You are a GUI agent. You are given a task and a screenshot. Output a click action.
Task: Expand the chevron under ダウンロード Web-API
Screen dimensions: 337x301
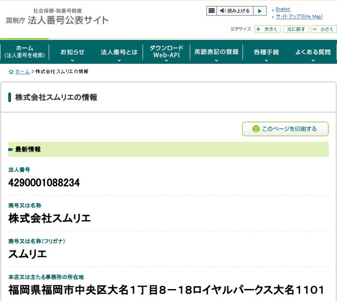pyautogui.click(x=166, y=61)
